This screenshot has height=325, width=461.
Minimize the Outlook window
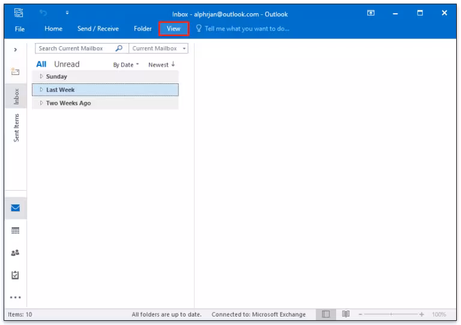(x=395, y=13)
